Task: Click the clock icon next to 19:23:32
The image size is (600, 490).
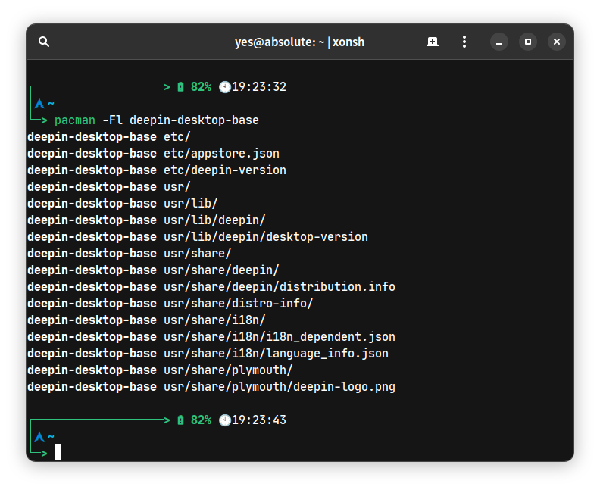Action: pyautogui.click(x=224, y=87)
